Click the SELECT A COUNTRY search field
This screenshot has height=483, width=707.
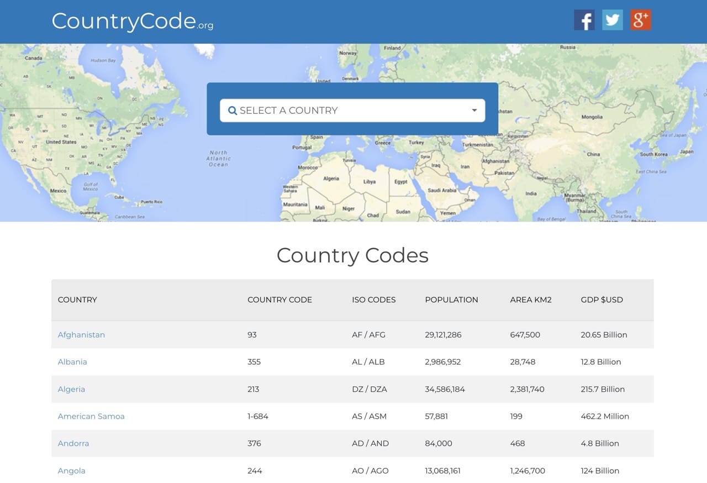[352, 111]
